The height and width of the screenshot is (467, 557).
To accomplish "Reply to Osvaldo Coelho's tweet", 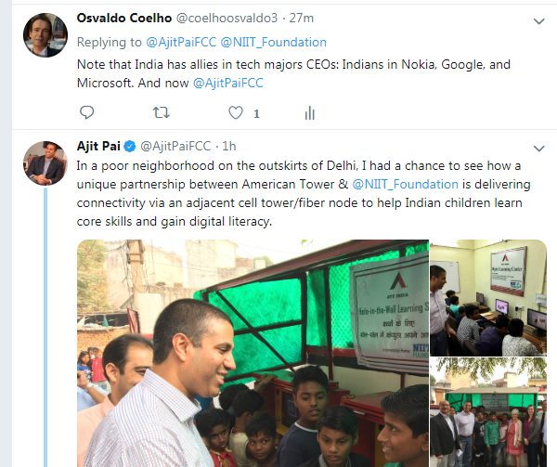I will coord(86,112).
